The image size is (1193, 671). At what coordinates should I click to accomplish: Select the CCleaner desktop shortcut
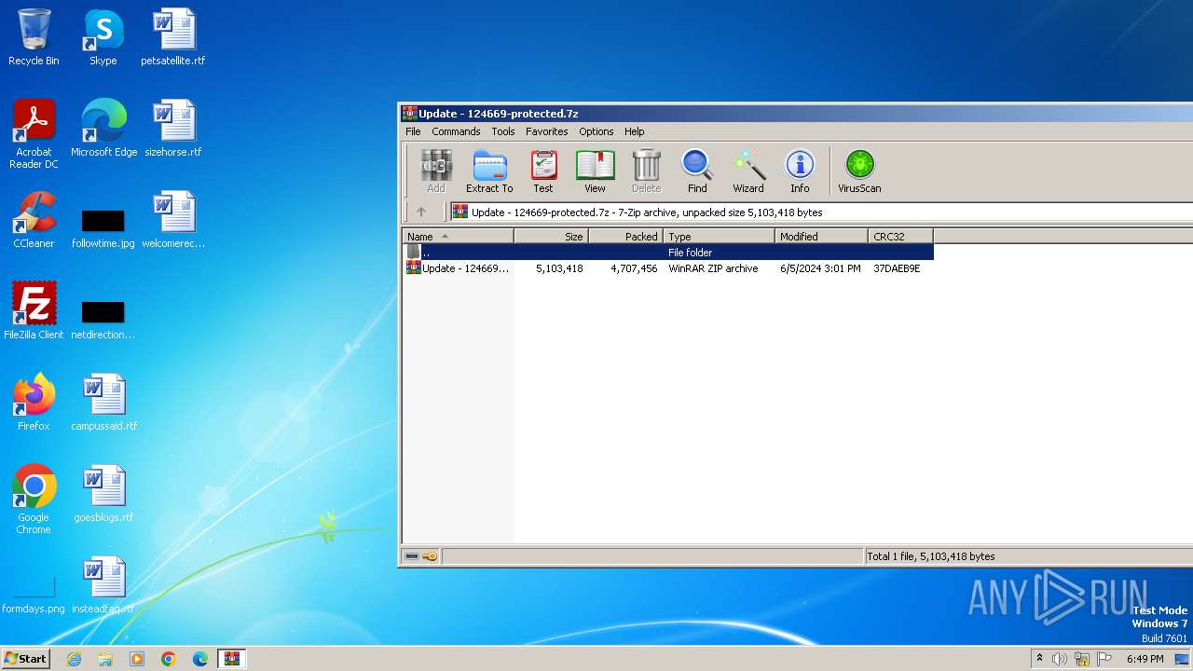[34, 220]
